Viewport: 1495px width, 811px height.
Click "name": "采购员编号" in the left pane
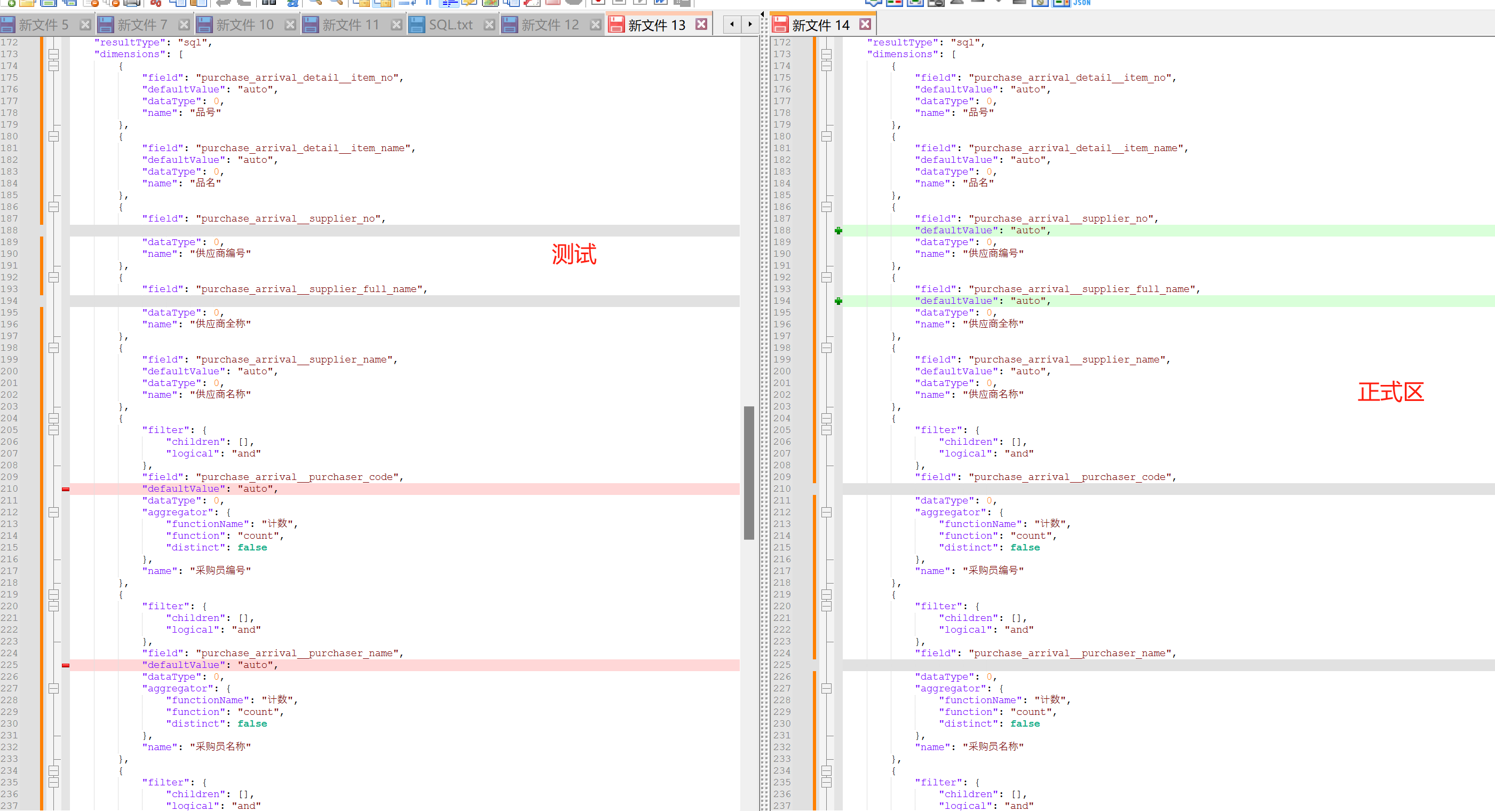tap(197, 571)
